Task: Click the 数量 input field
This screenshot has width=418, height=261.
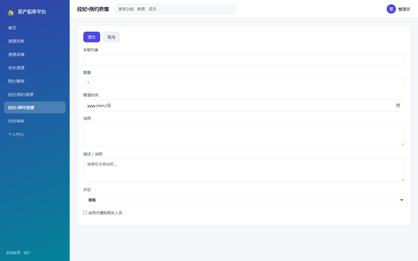Action: 244,83
